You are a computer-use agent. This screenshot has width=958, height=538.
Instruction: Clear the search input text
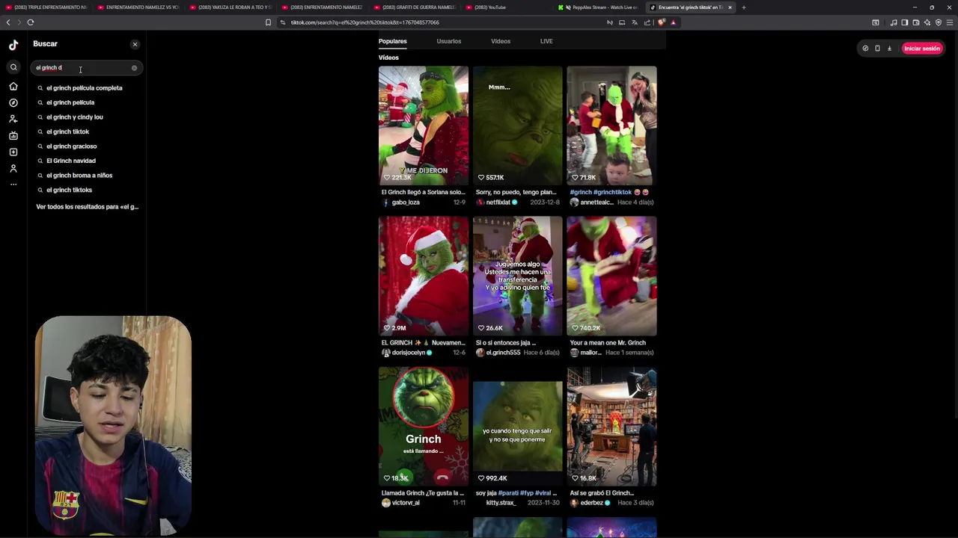click(134, 68)
